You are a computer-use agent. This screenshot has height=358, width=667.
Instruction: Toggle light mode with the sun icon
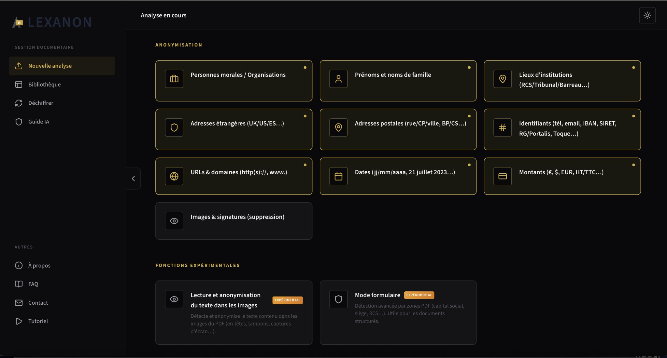click(x=647, y=15)
